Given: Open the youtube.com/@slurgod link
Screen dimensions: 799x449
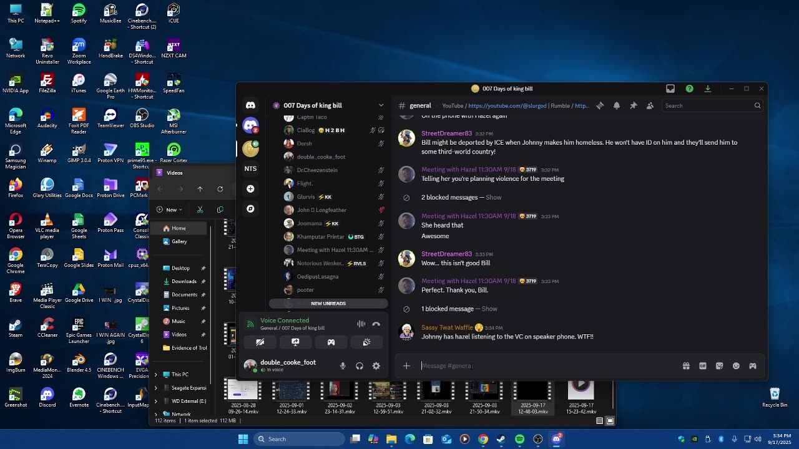Looking at the screenshot, I should tap(507, 106).
